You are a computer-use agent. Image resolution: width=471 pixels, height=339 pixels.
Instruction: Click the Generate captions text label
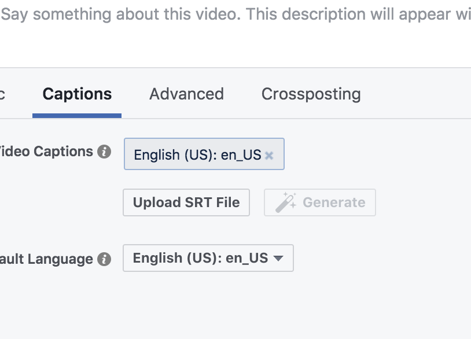point(334,202)
